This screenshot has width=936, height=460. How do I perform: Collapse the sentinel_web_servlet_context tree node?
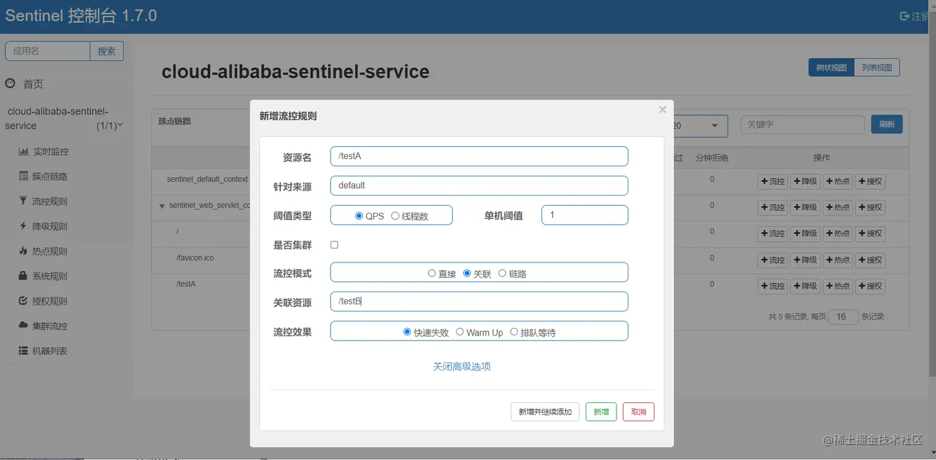pos(162,205)
